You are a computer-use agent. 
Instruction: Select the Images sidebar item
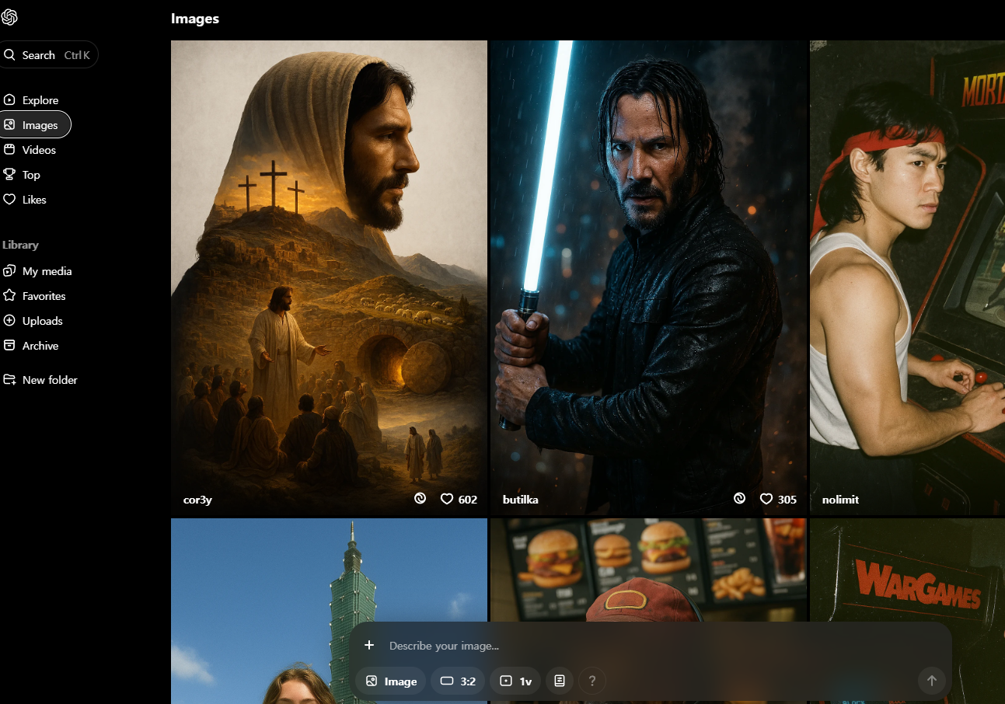(x=34, y=125)
